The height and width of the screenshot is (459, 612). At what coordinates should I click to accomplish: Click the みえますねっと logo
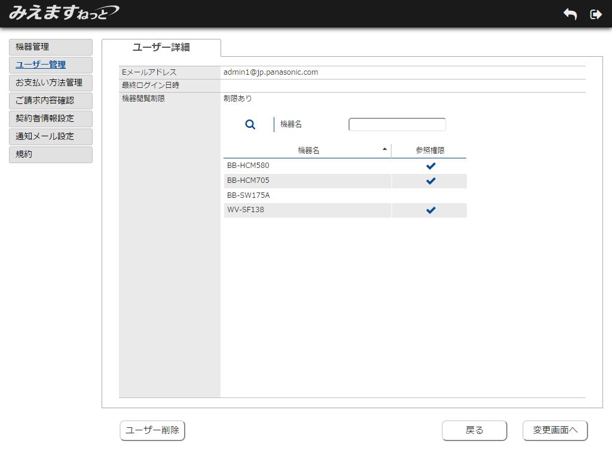63,13
